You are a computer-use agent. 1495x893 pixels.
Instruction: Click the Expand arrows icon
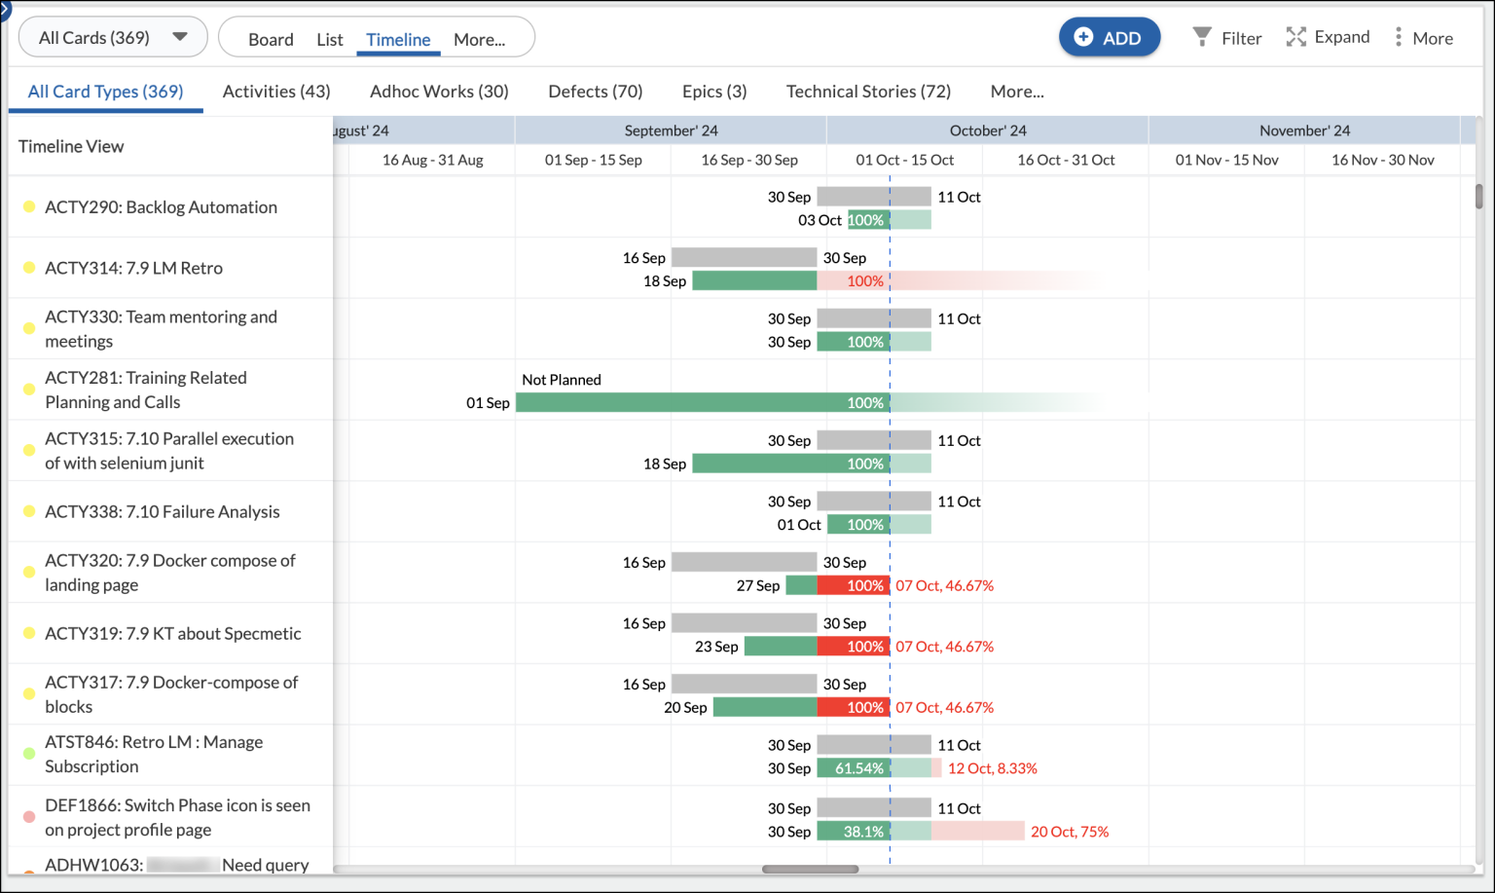tap(1296, 37)
